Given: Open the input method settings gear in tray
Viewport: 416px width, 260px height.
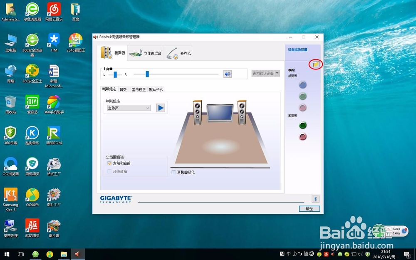Looking at the screenshot, I should [x=312, y=254].
